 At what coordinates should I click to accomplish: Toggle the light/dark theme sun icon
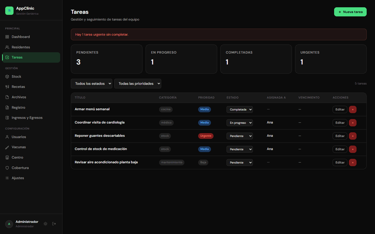click(45, 224)
